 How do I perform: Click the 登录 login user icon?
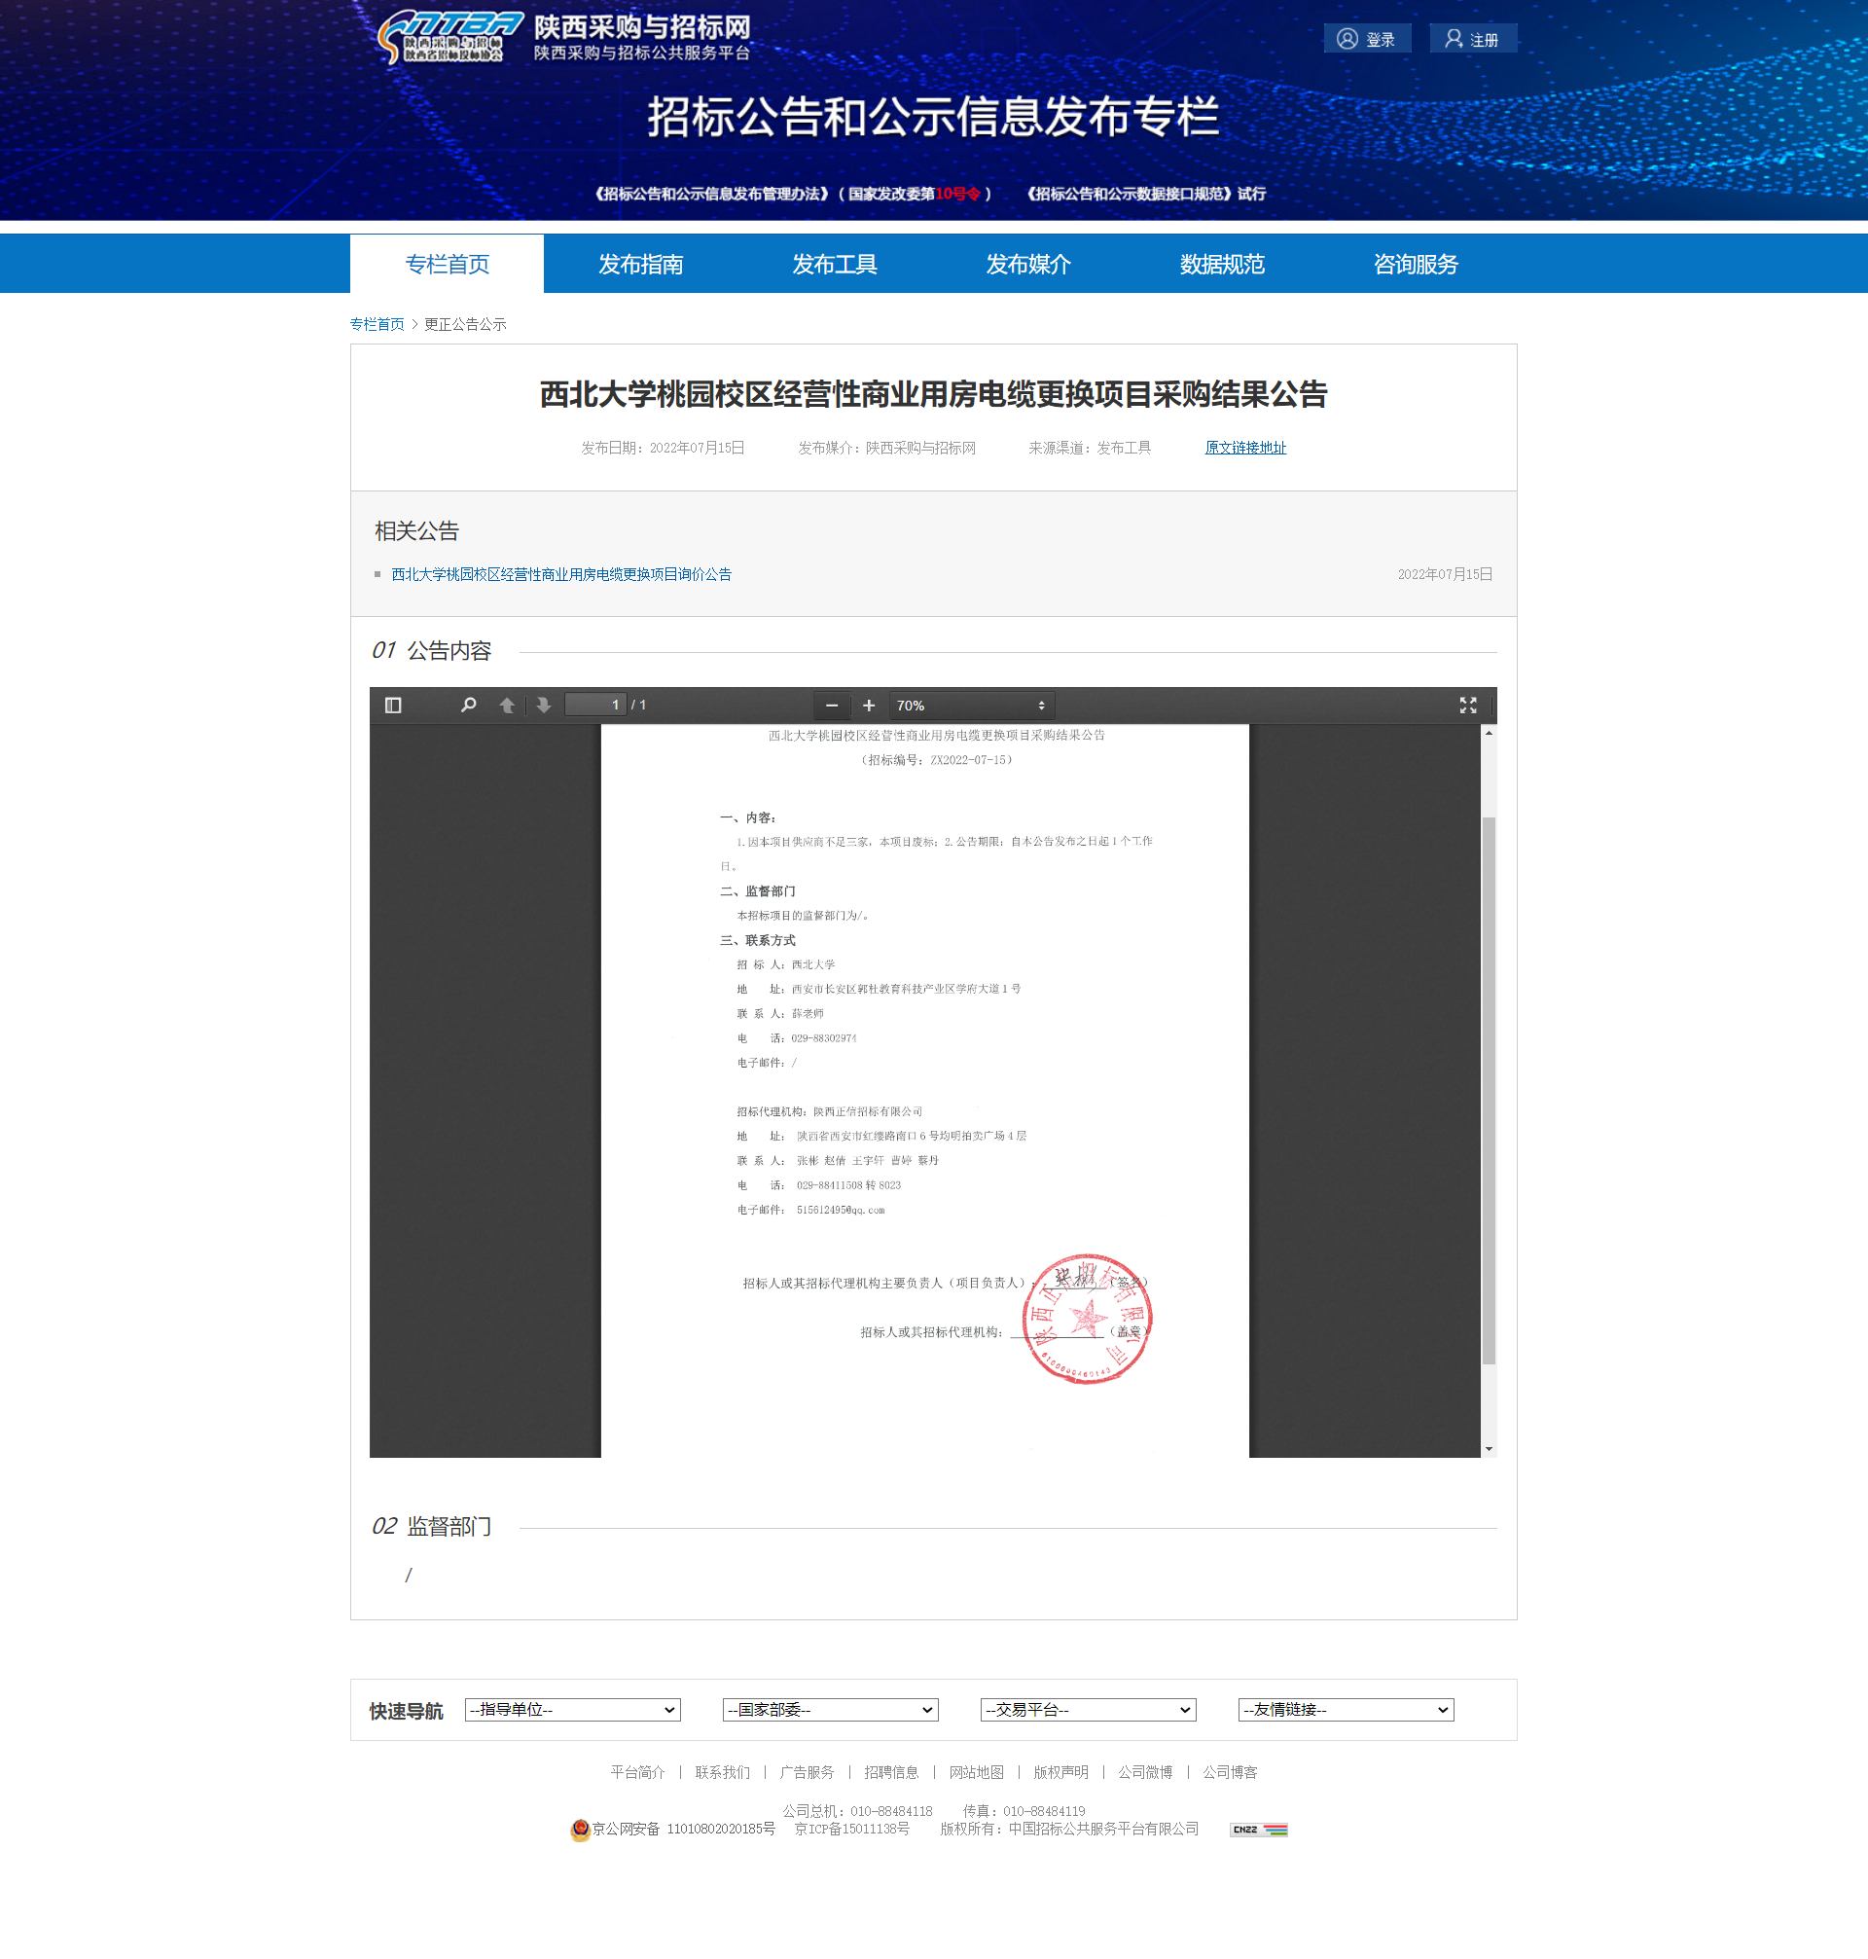click(1347, 39)
